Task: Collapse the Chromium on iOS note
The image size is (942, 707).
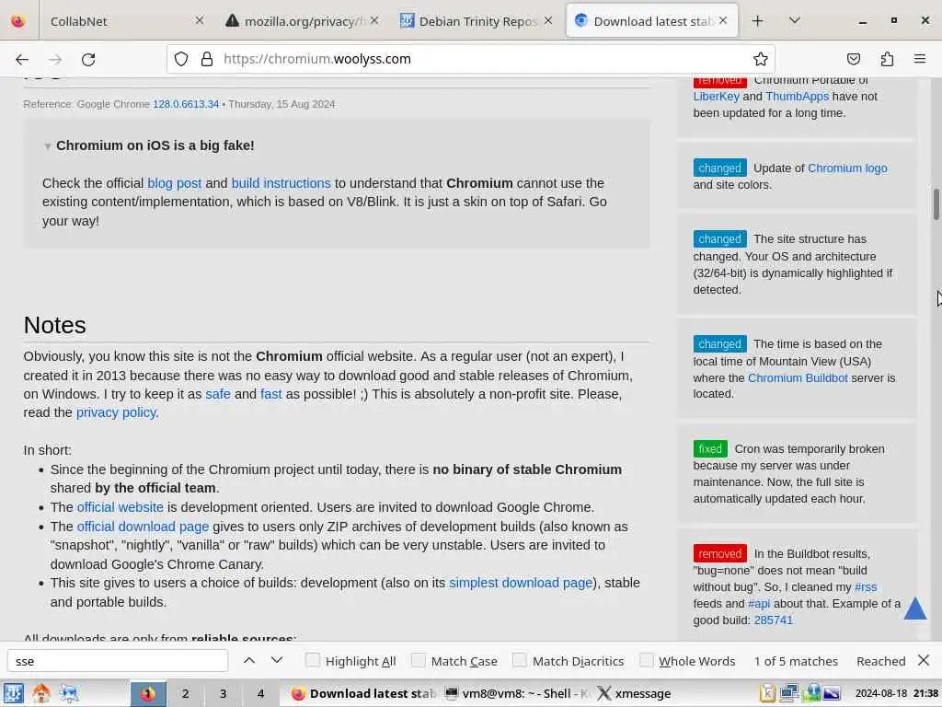Action: (x=48, y=146)
